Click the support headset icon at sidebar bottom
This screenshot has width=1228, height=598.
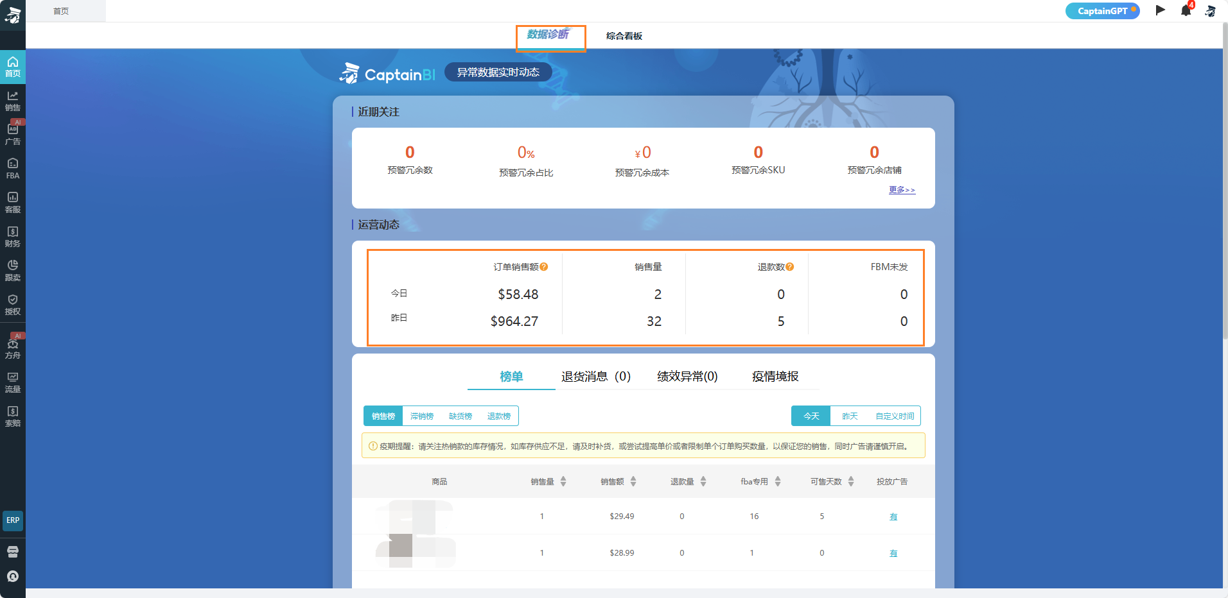(13, 576)
